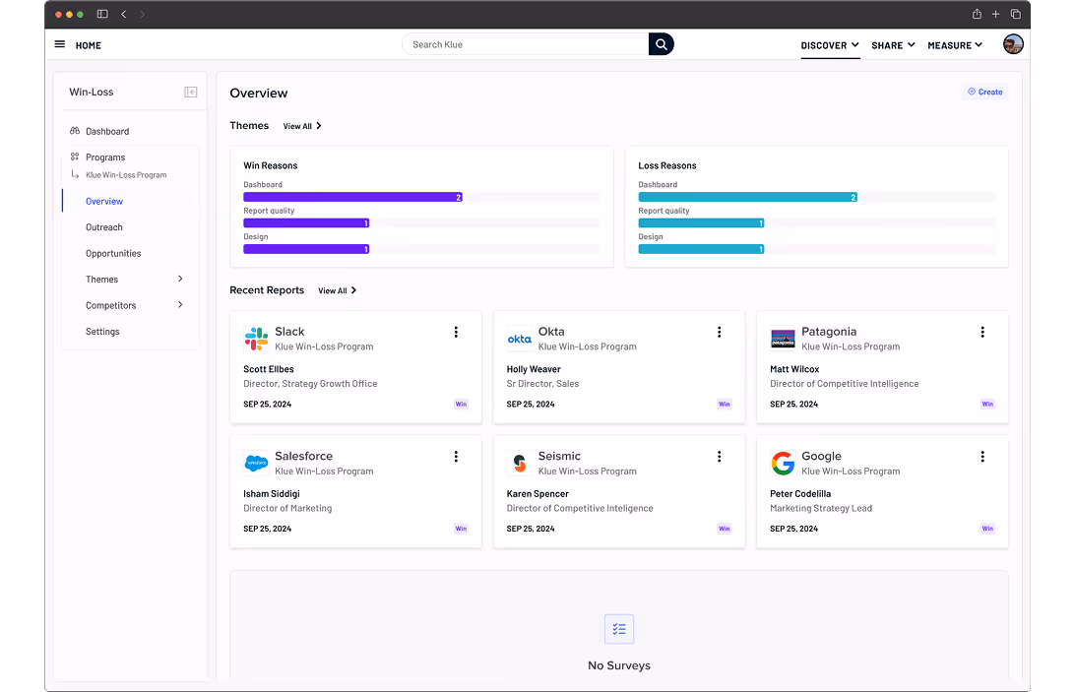Show browser tab overview icon
The width and height of the screenshot is (1075, 692).
point(1016,14)
